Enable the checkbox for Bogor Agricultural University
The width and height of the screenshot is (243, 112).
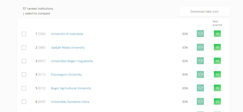pyautogui.click(x=24, y=88)
